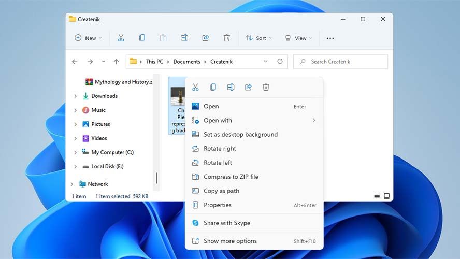Expand the Local Disk (E:) node
460x259 pixels.
pyautogui.click(x=76, y=167)
